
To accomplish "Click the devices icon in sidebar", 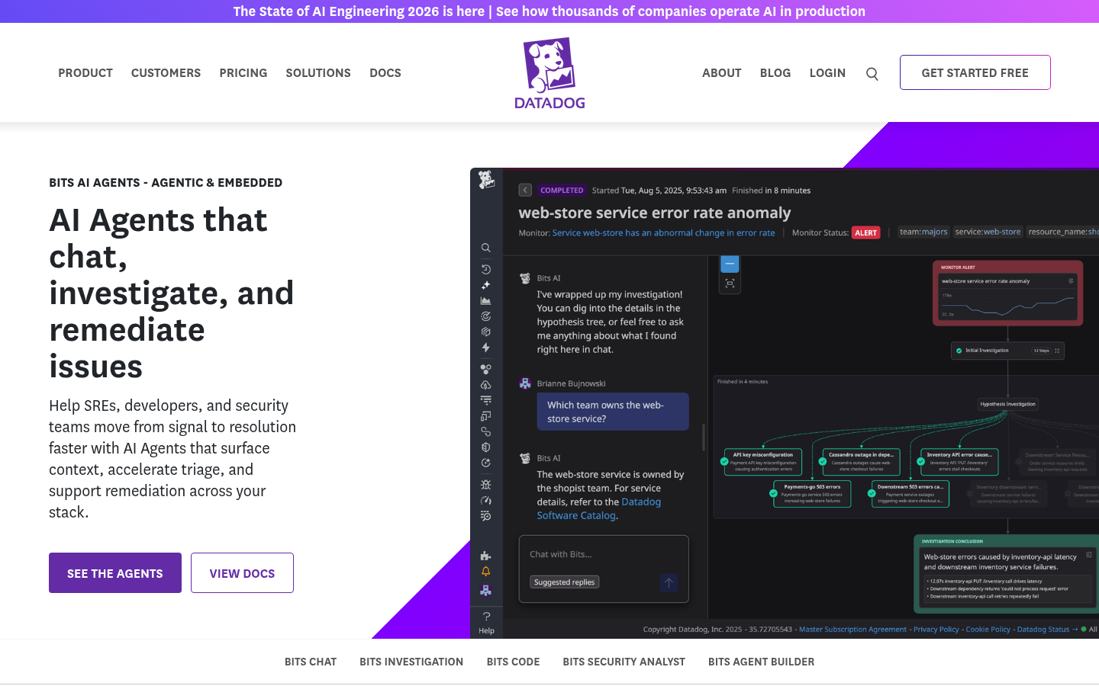I will [485, 416].
